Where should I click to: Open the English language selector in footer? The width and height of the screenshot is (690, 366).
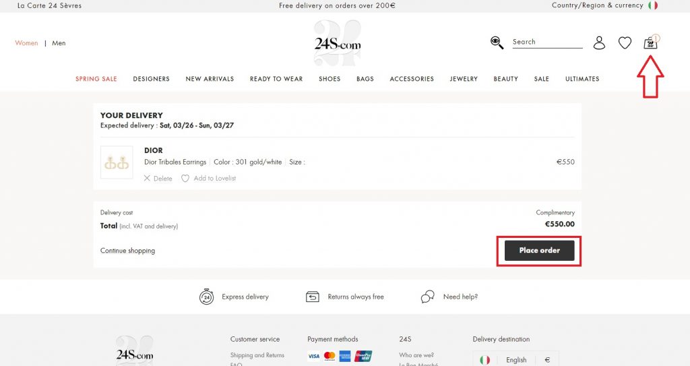[516, 360]
